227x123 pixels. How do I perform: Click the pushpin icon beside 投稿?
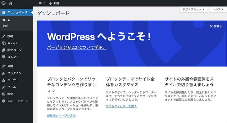4,36
